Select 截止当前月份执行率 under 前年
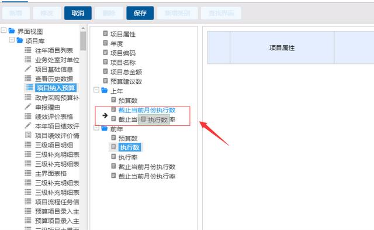This screenshot has height=230, width=374. [x=147, y=176]
